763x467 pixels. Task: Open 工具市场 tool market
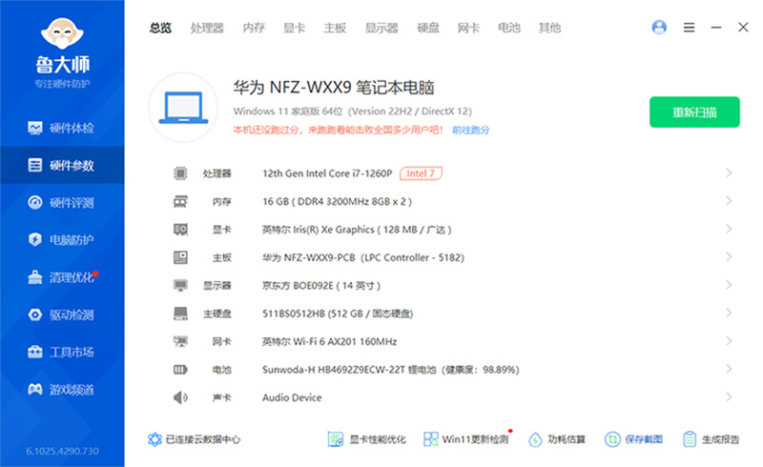[62, 352]
